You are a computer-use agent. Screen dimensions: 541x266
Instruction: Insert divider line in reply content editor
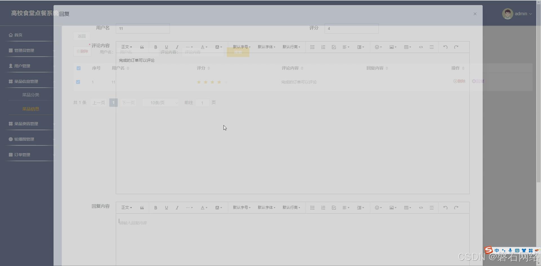431,208
